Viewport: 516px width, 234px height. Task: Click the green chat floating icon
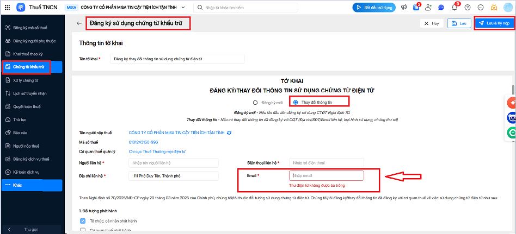coord(512,132)
